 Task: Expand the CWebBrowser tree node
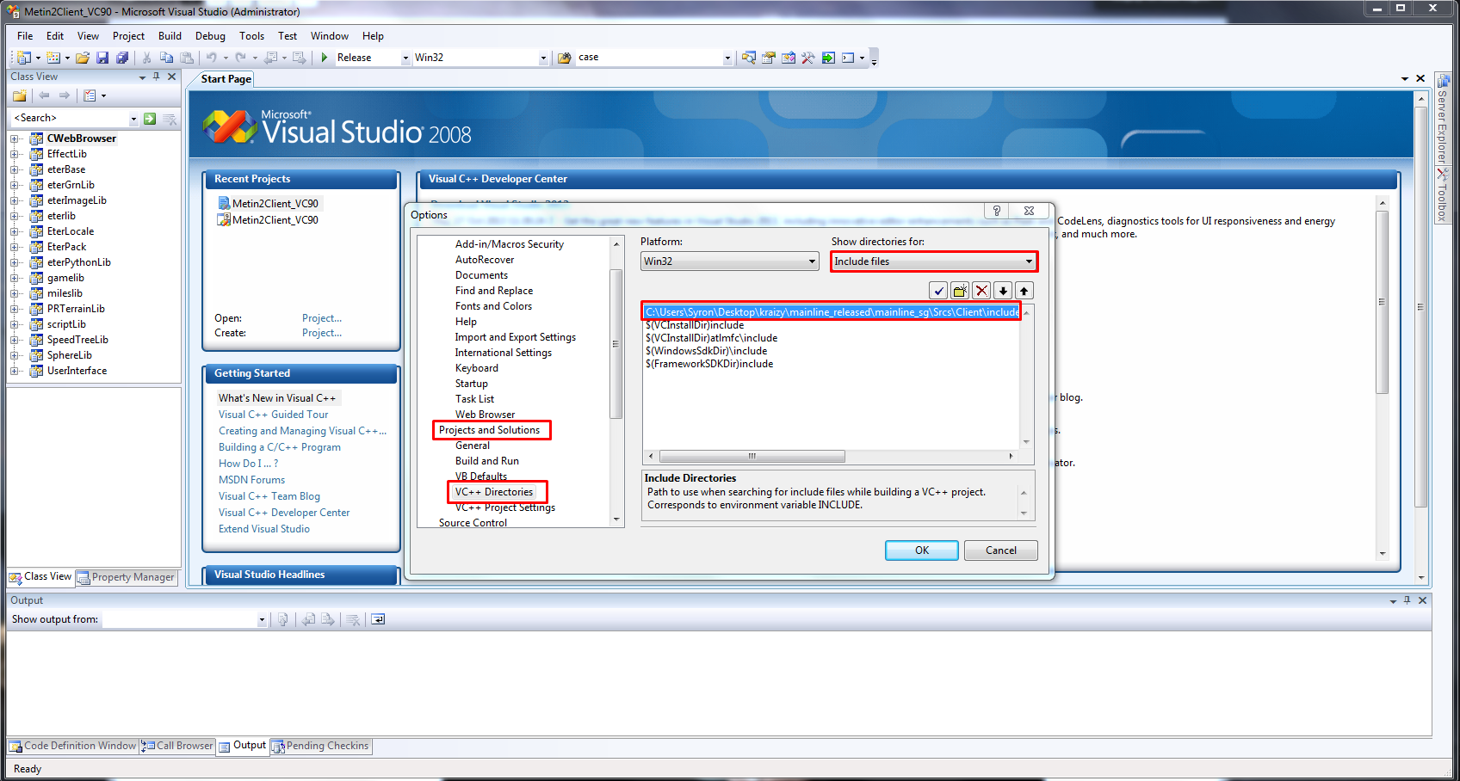click(x=15, y=138)
